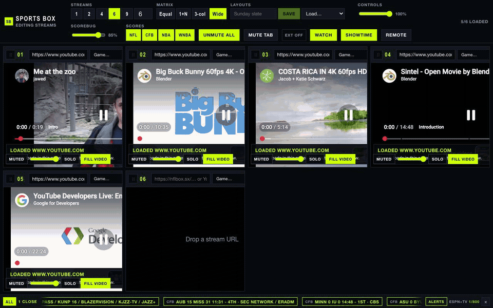
Task: Click UNMUTE ALL button
Action: pos(219,35)
